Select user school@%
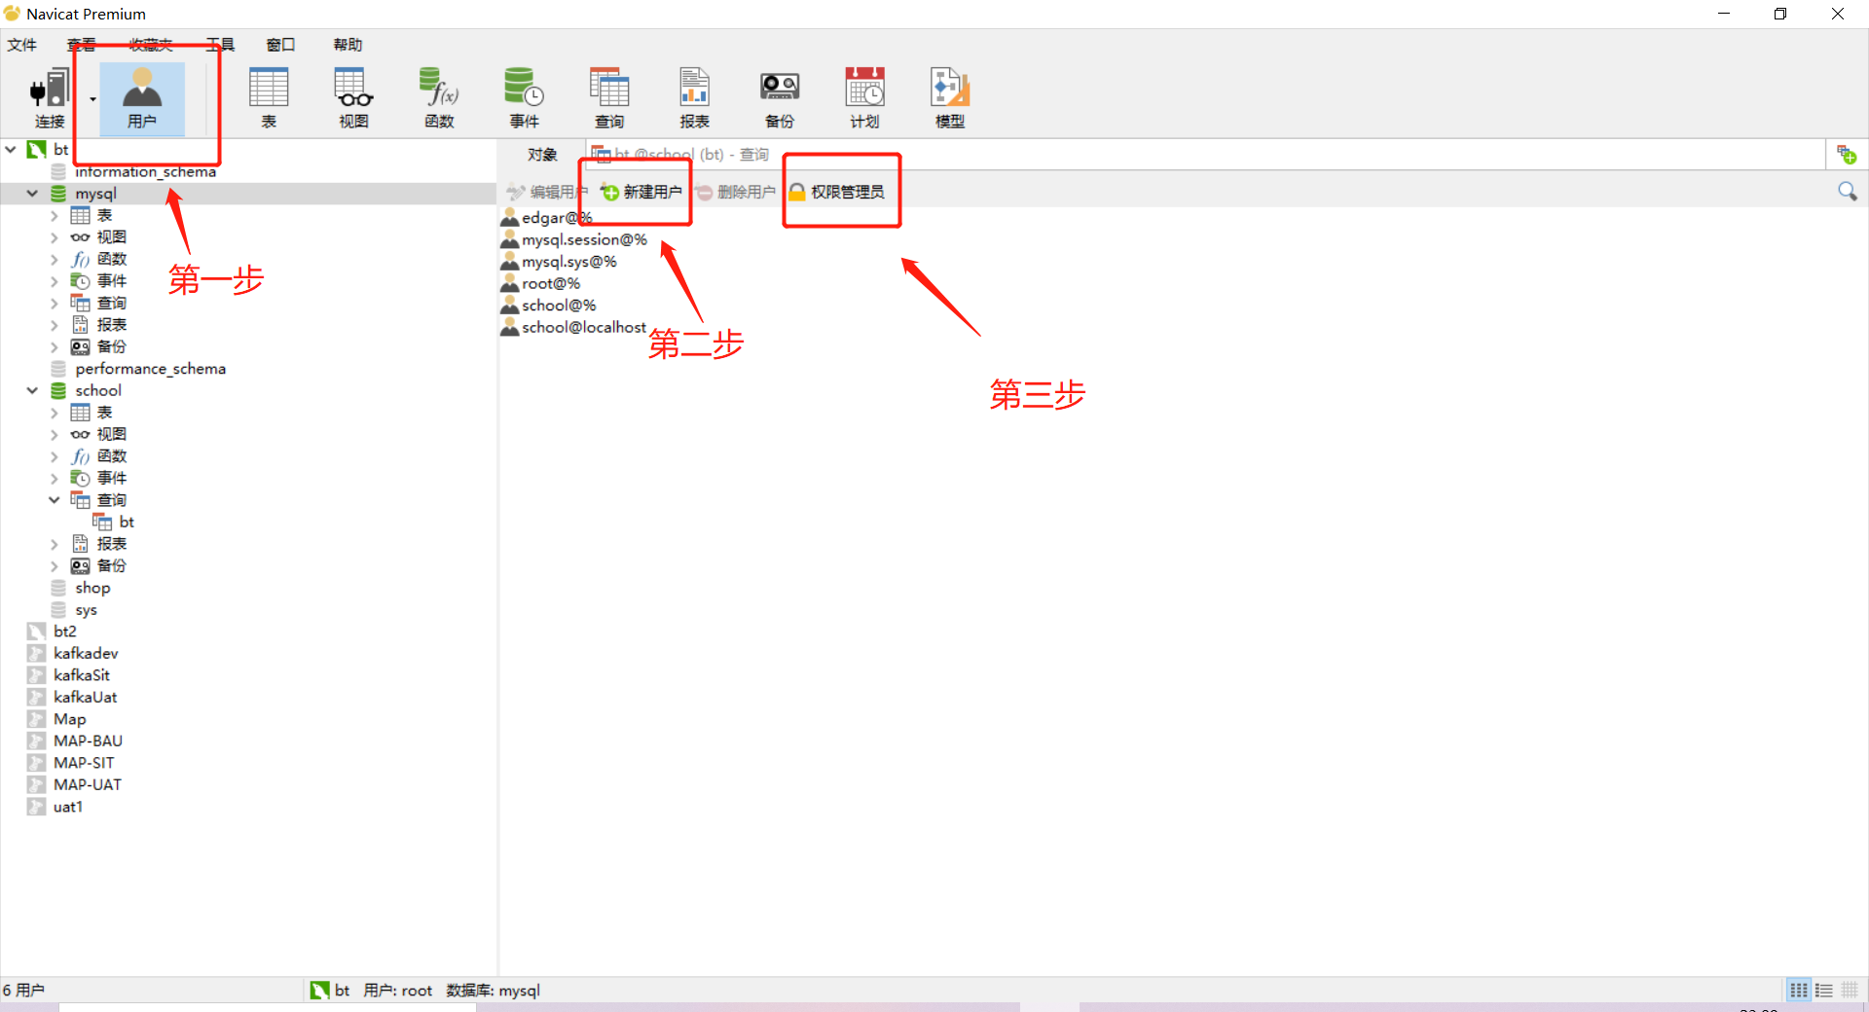 click(549, 306)
